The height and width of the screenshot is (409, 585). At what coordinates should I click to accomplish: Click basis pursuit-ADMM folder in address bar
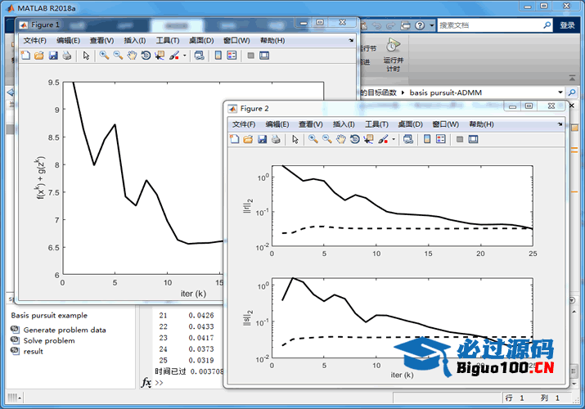point(445,92)
